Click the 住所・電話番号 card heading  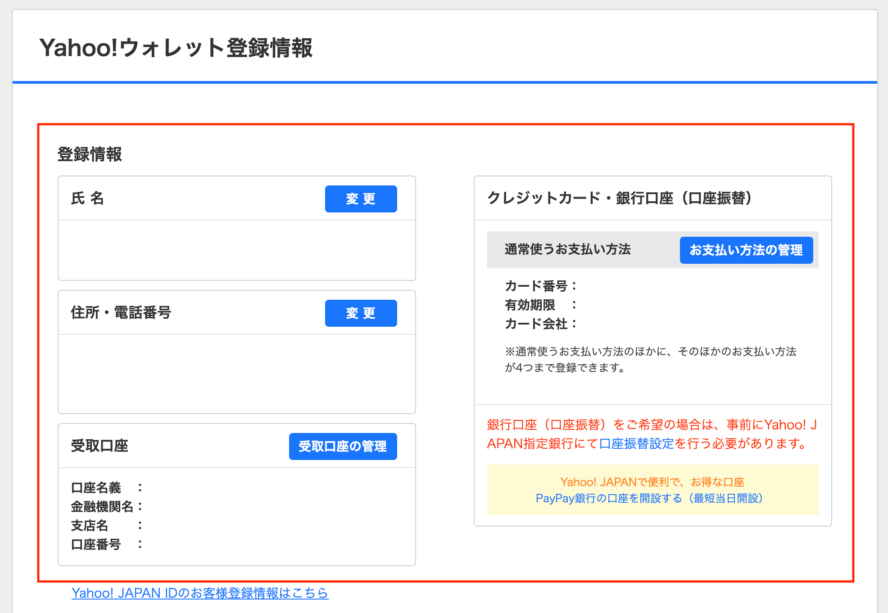(121, 312)
